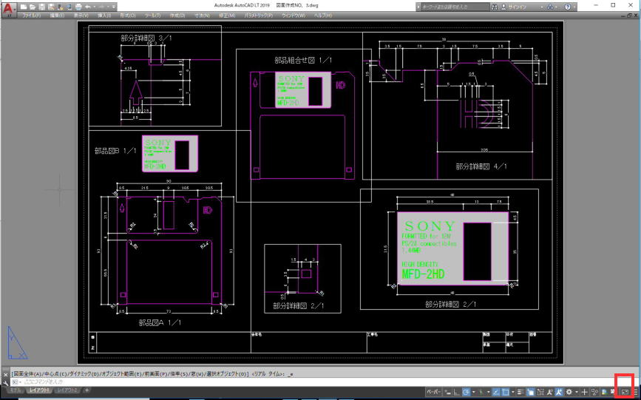Switch to the レイアウト2 tab
This screenshot has height=400, width=641.
(x=67, y=390)
